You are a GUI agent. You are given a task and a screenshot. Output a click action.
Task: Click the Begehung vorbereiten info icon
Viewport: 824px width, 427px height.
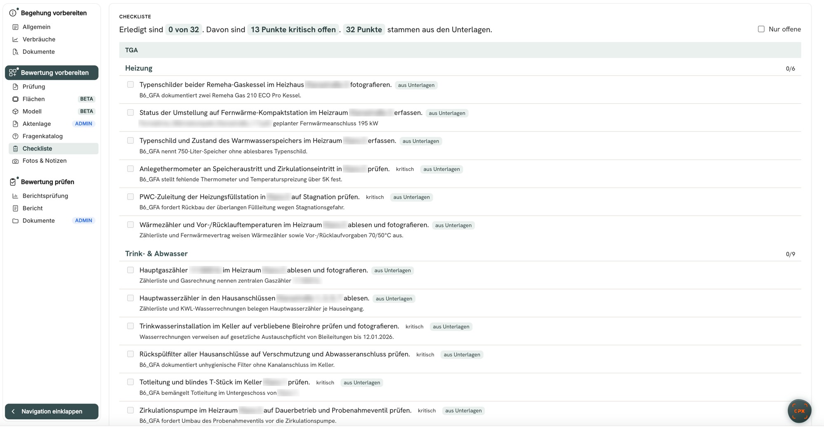coord(13,13)
